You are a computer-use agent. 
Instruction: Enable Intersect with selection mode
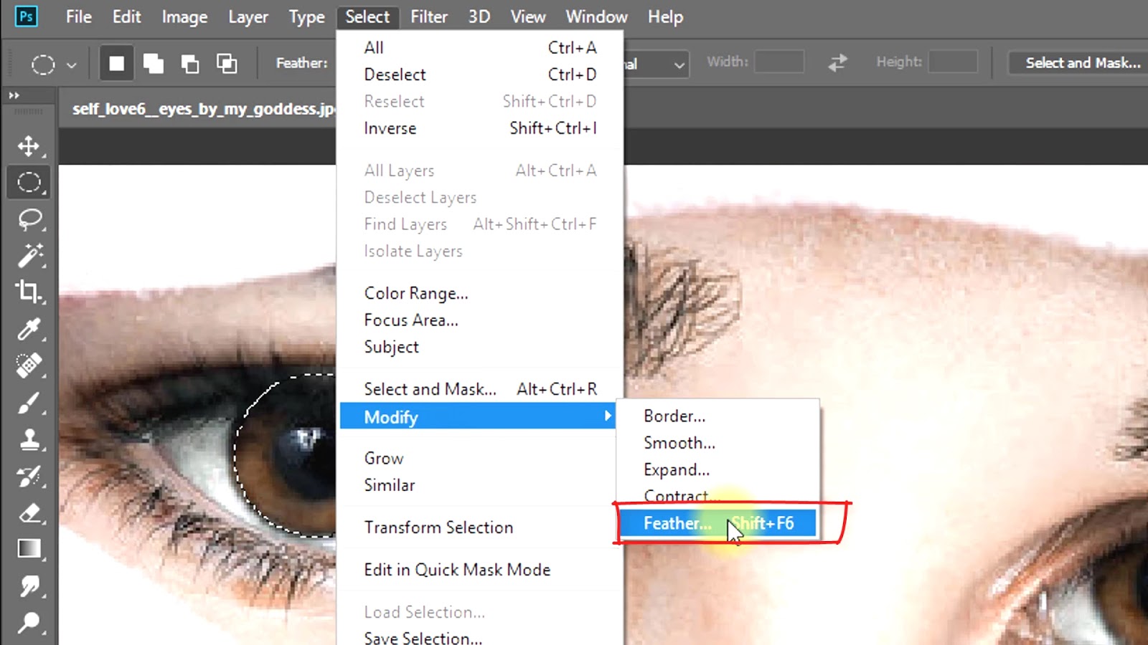coord(227,64)
